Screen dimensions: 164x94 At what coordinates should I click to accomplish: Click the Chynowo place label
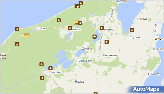[x=136, y=37]
